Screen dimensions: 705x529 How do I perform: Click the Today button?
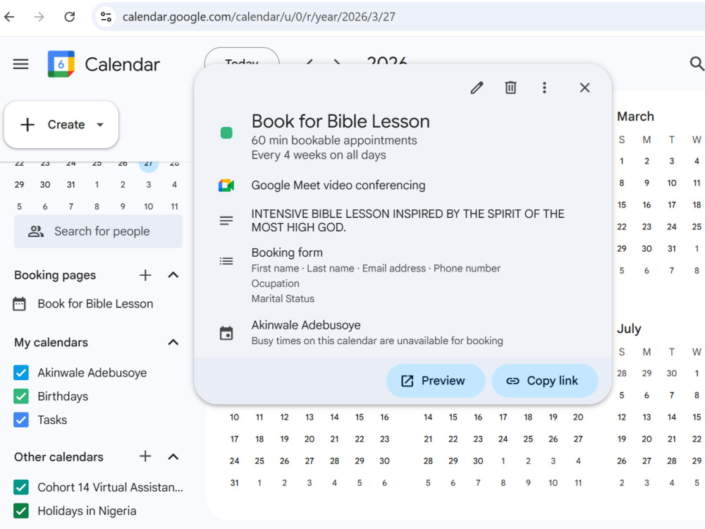[242, 61]
